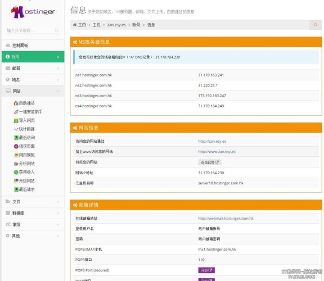The height and width of the screenshot is (281, 324).
Task: Select ns1.hostinger.com.hk text
Action: click(93, 75)
